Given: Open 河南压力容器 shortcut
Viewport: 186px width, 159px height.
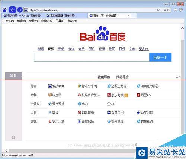Looking at the screenshot, I should point(148,86).
